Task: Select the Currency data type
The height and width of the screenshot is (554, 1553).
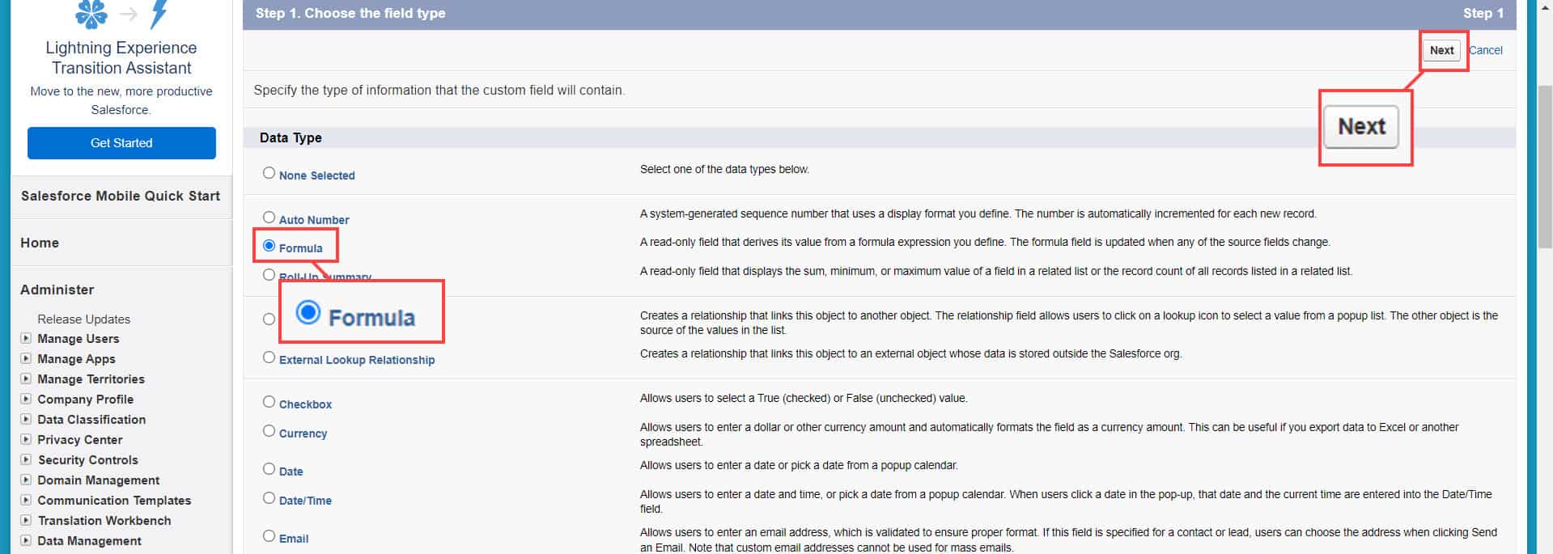Action: [269, 431]
